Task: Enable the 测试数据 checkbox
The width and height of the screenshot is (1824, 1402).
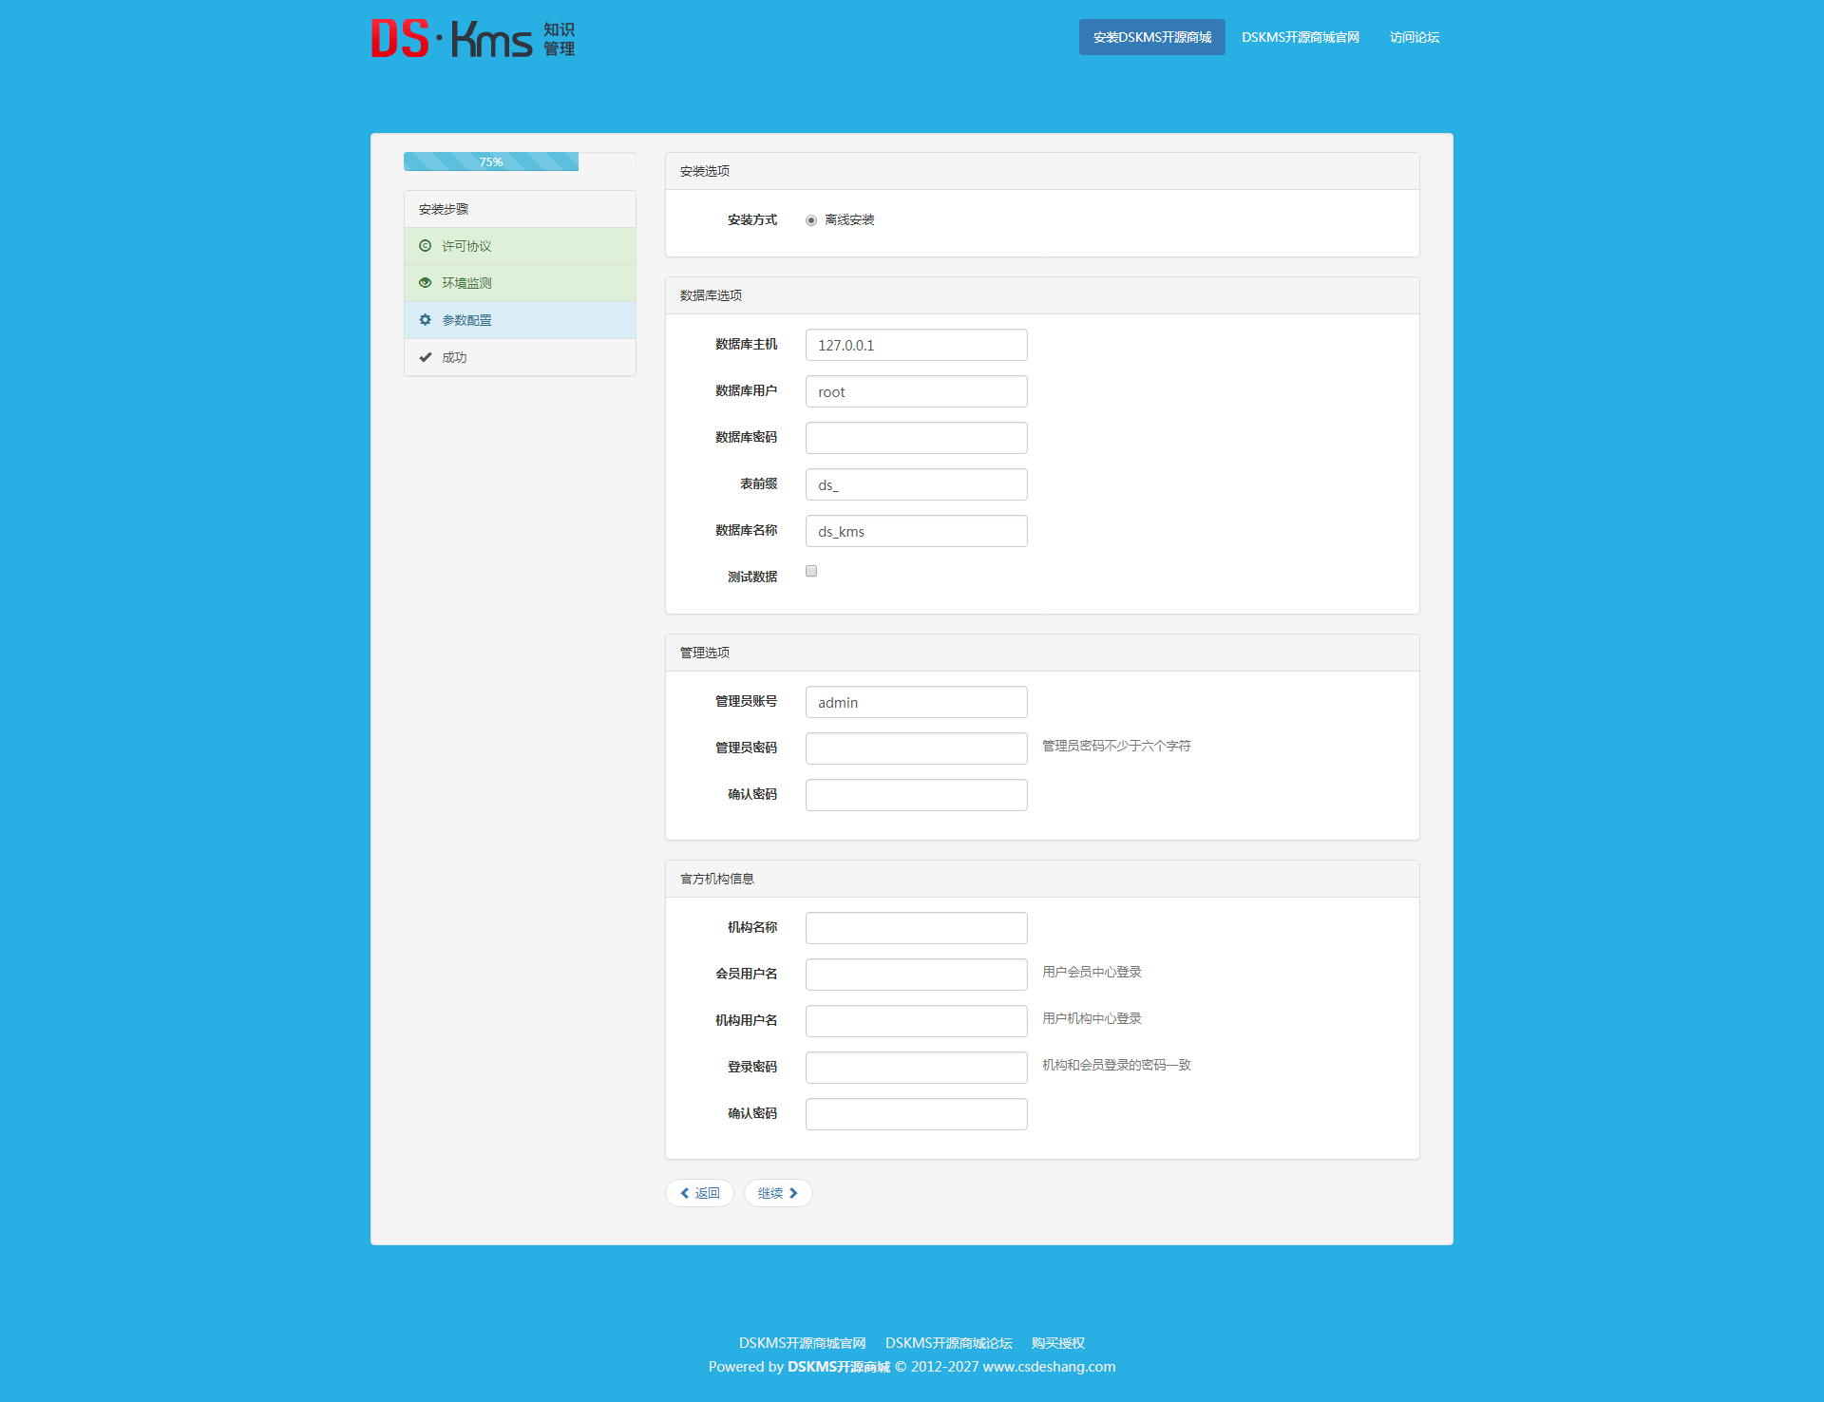Action: click(x=811, y=571)
